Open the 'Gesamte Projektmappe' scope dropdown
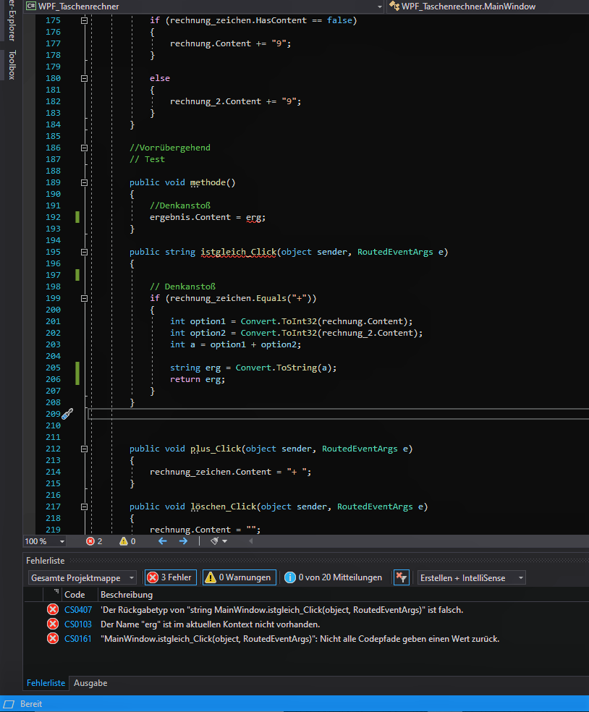Screen dimensions: 589x712 82,577
